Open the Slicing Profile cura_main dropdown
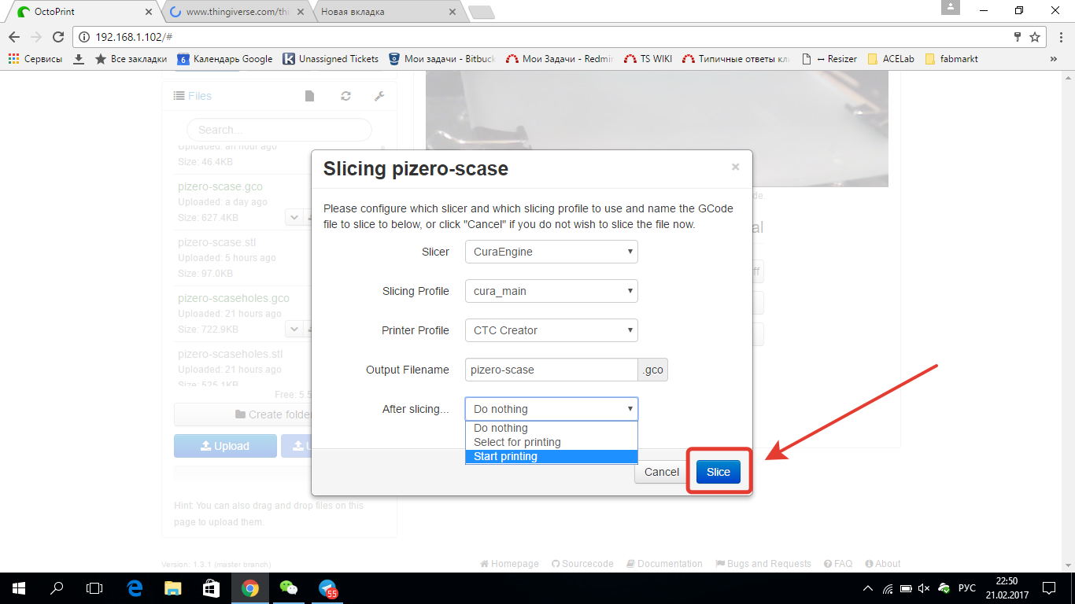 [x=551, y=291]
